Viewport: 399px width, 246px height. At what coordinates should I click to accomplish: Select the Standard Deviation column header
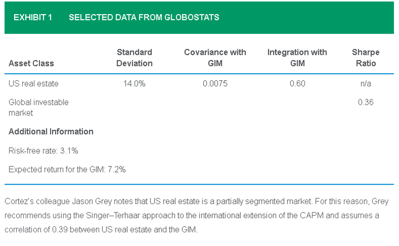134,58
